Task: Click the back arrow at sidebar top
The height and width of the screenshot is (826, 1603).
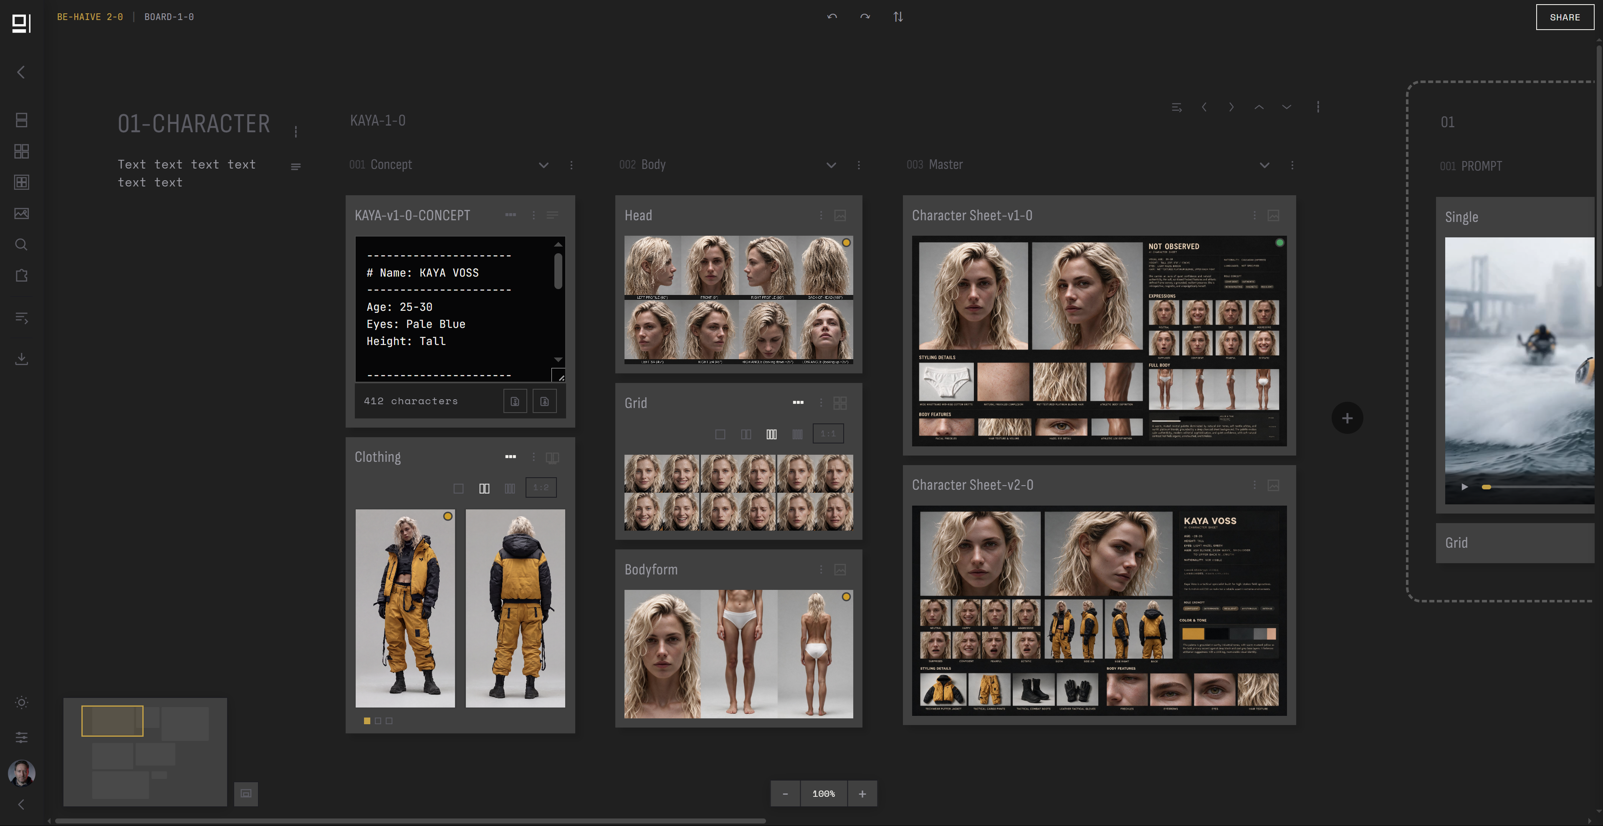Action: click(x=21, y=72)
